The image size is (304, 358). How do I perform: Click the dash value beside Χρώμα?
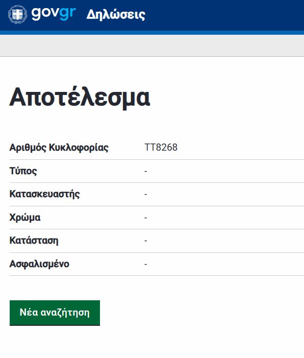click(x=145, y=218)
